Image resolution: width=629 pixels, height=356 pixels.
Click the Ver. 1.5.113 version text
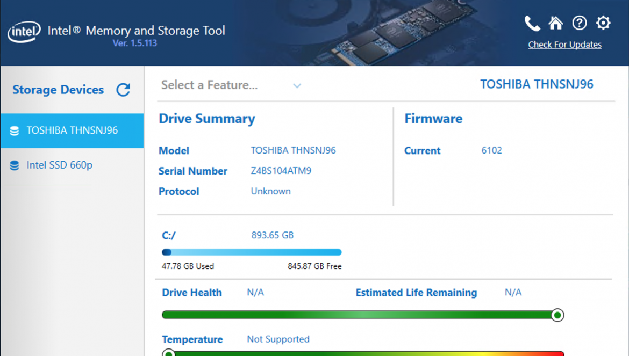135,43
